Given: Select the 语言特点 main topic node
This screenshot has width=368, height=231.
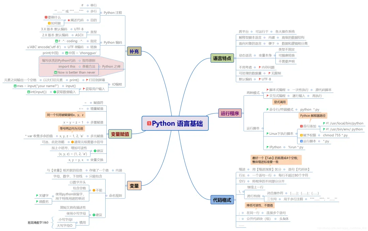Looking at the screenshot, I should tap(222, 58).
